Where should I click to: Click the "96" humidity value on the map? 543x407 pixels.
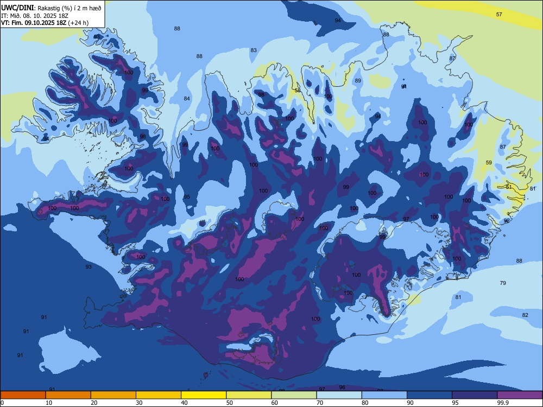[x=342, y=387]
